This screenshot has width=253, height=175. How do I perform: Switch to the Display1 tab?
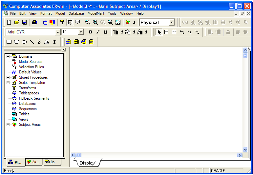coord(88,163)
